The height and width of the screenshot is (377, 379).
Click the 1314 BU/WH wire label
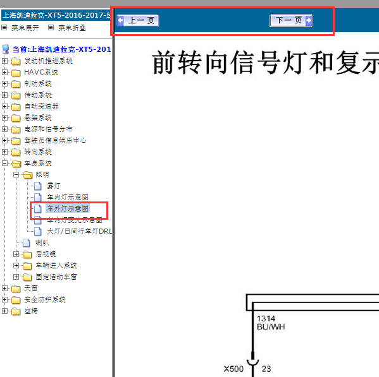coord(271,323)
